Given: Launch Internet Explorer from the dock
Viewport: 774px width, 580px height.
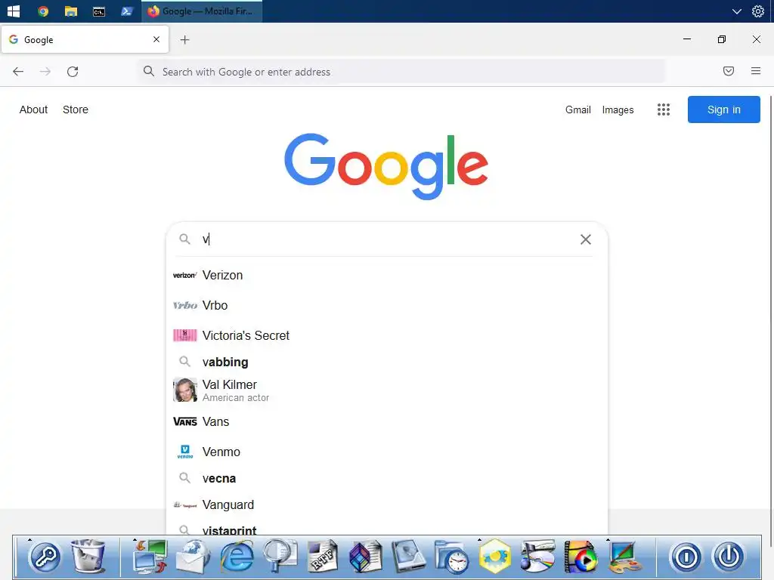Looking at the screenshot, I should (x=237, y=557).
